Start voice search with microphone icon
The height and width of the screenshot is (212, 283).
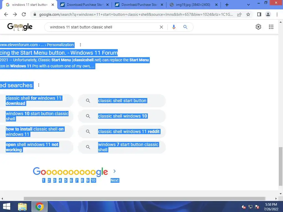coord(174,27)
